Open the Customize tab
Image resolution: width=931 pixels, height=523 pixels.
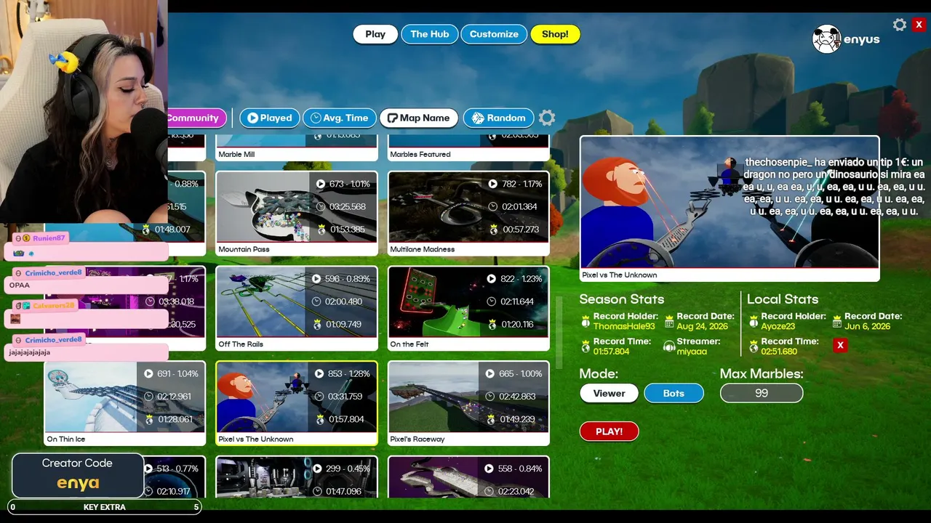pos(494,34)
